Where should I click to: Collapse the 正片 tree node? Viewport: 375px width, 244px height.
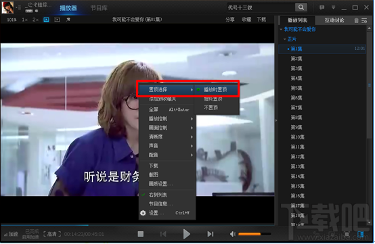[285, 39]
